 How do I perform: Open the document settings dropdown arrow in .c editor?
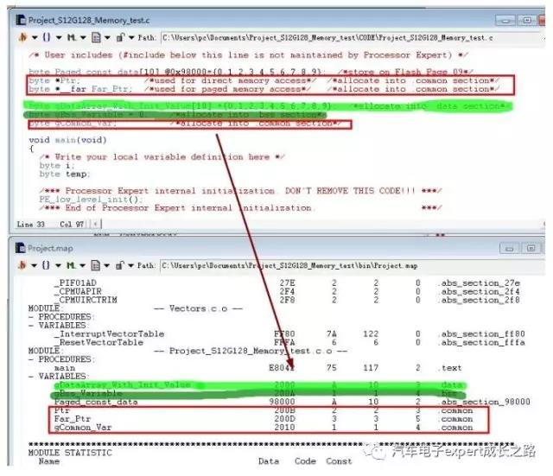pos(108,38)
